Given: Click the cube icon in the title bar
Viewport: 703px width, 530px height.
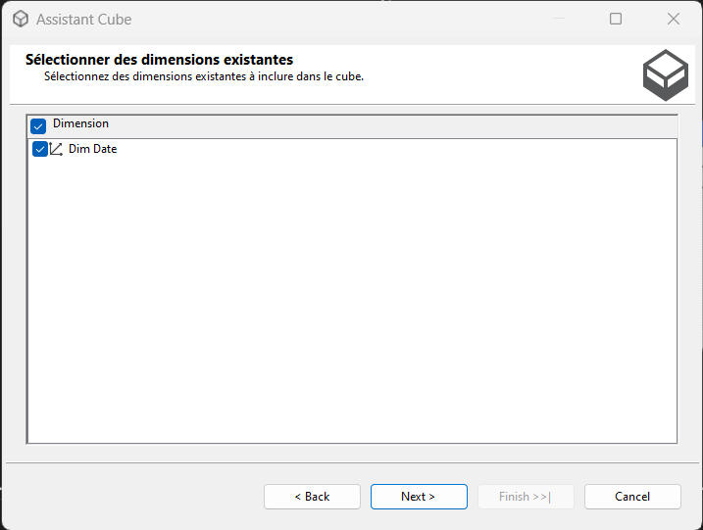Looking at the screenshot, I should click(21, 20).
